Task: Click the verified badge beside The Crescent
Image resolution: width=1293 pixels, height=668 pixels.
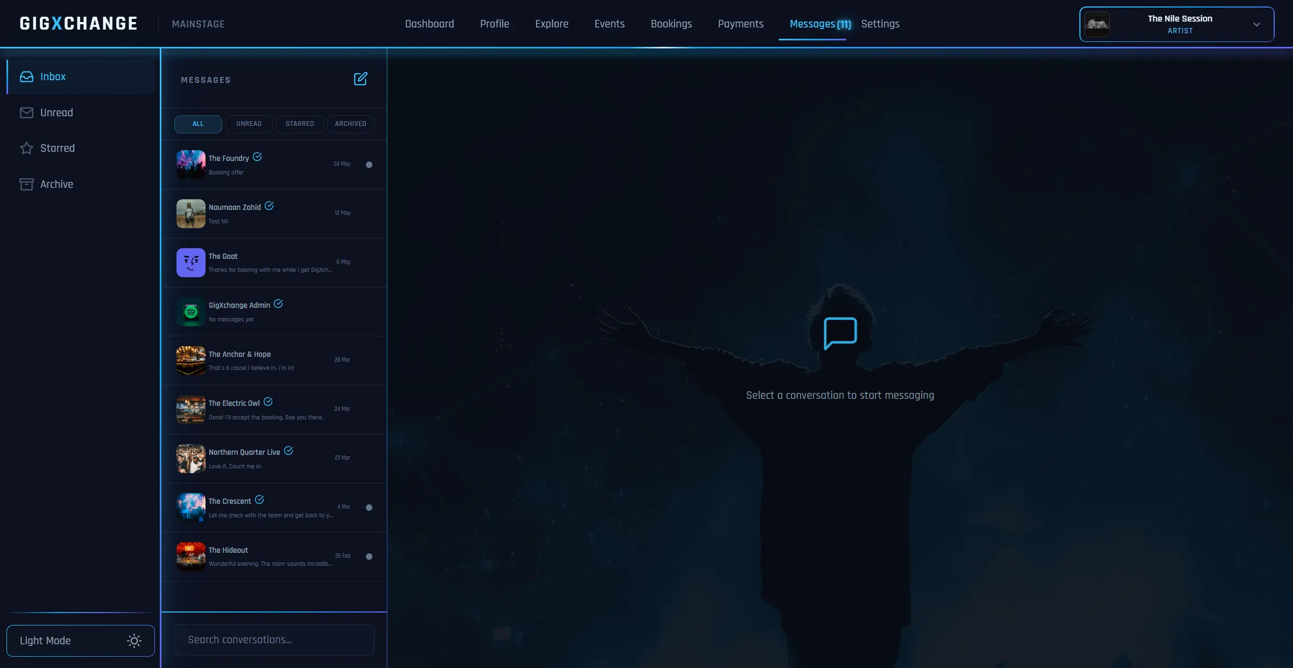Action: [259, 500]
